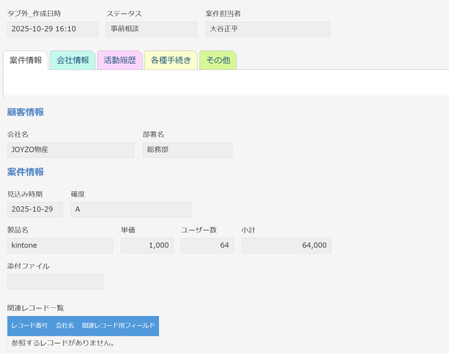Select the 案件担当者 field 大谷正平
Image resolution: width=449 pixels, height=354 pixels.
click(x=268, y=29)
